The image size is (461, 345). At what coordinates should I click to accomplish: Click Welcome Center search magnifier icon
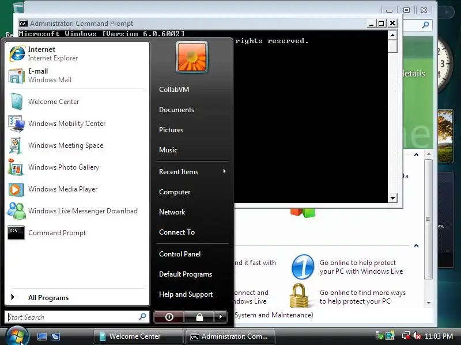coord(425,25)
